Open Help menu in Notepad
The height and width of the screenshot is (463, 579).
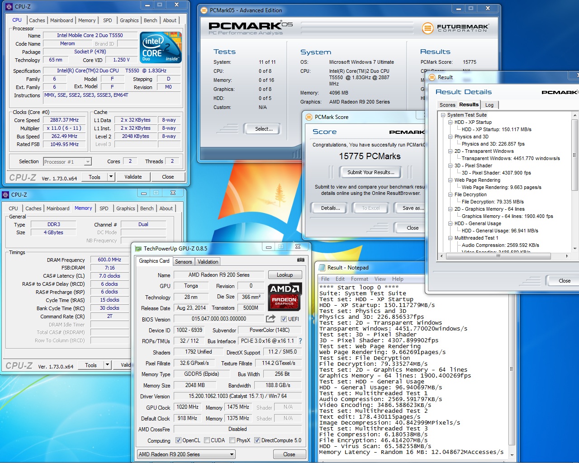coord(398,279)
